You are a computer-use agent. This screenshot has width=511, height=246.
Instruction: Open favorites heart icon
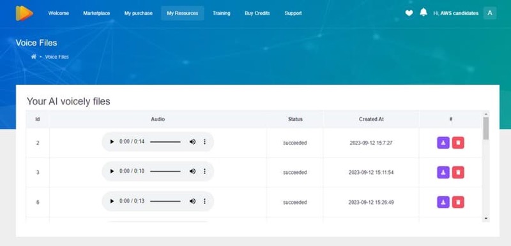[409, 13]
